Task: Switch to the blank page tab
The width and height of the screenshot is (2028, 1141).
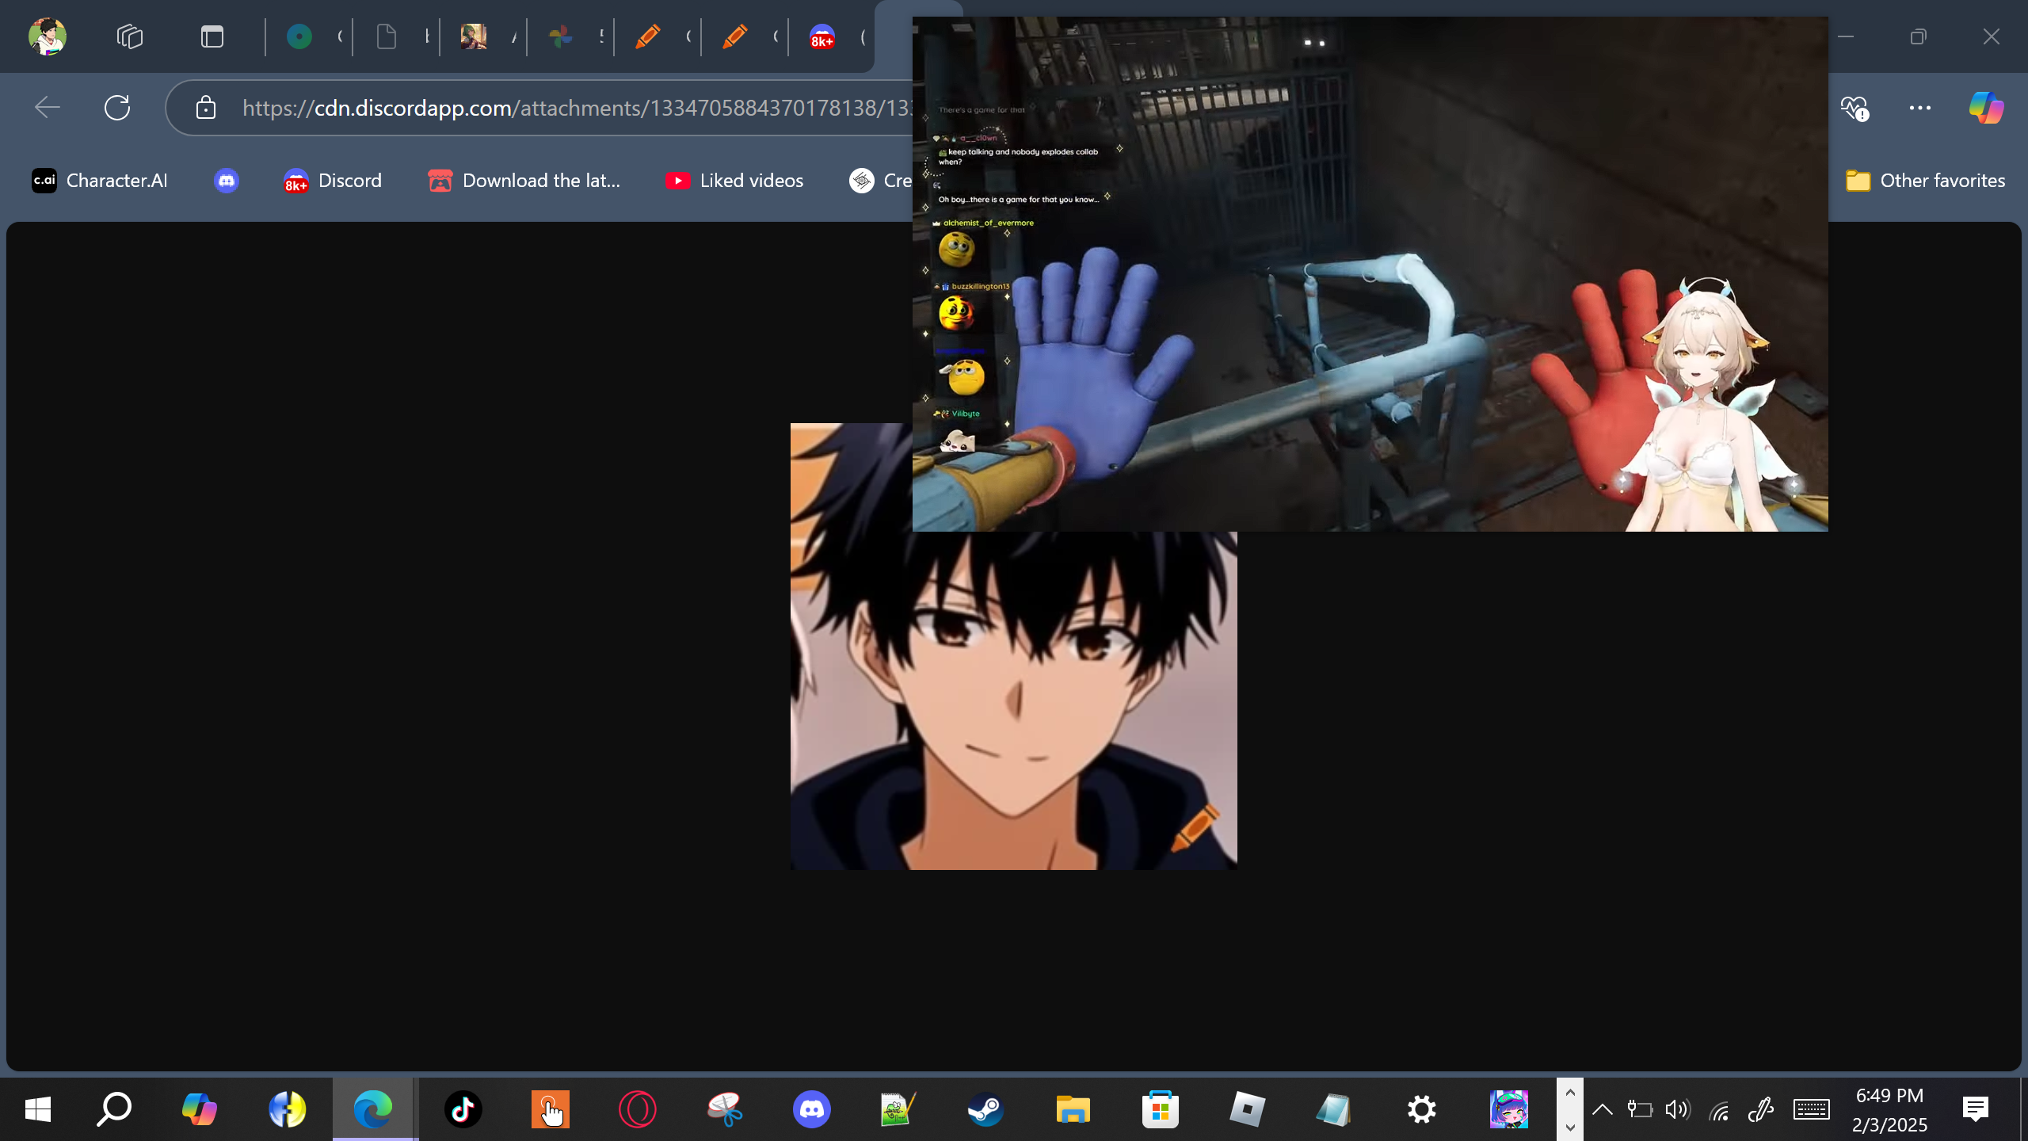Action: [387, 36]
